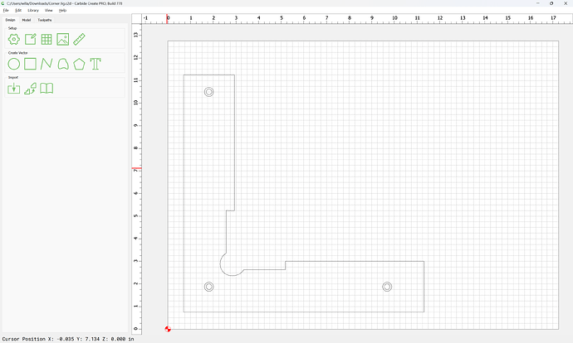Close the Carbide Create window
The width and height of the screenshot is (573, 343).
tap(566, 3)
